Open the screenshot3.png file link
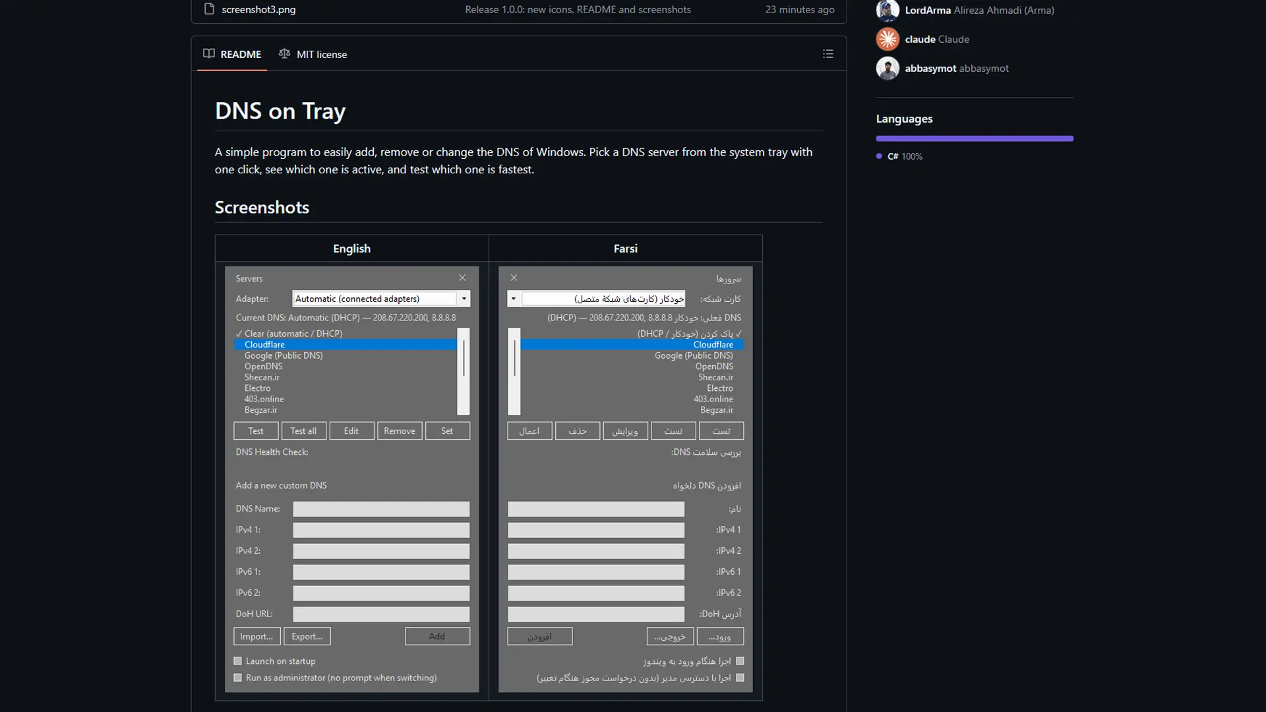1266x712 pixels. [258, 9]
